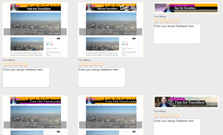
Task: Focus feedback field below beach banner design
Action: tap(177, 127)
